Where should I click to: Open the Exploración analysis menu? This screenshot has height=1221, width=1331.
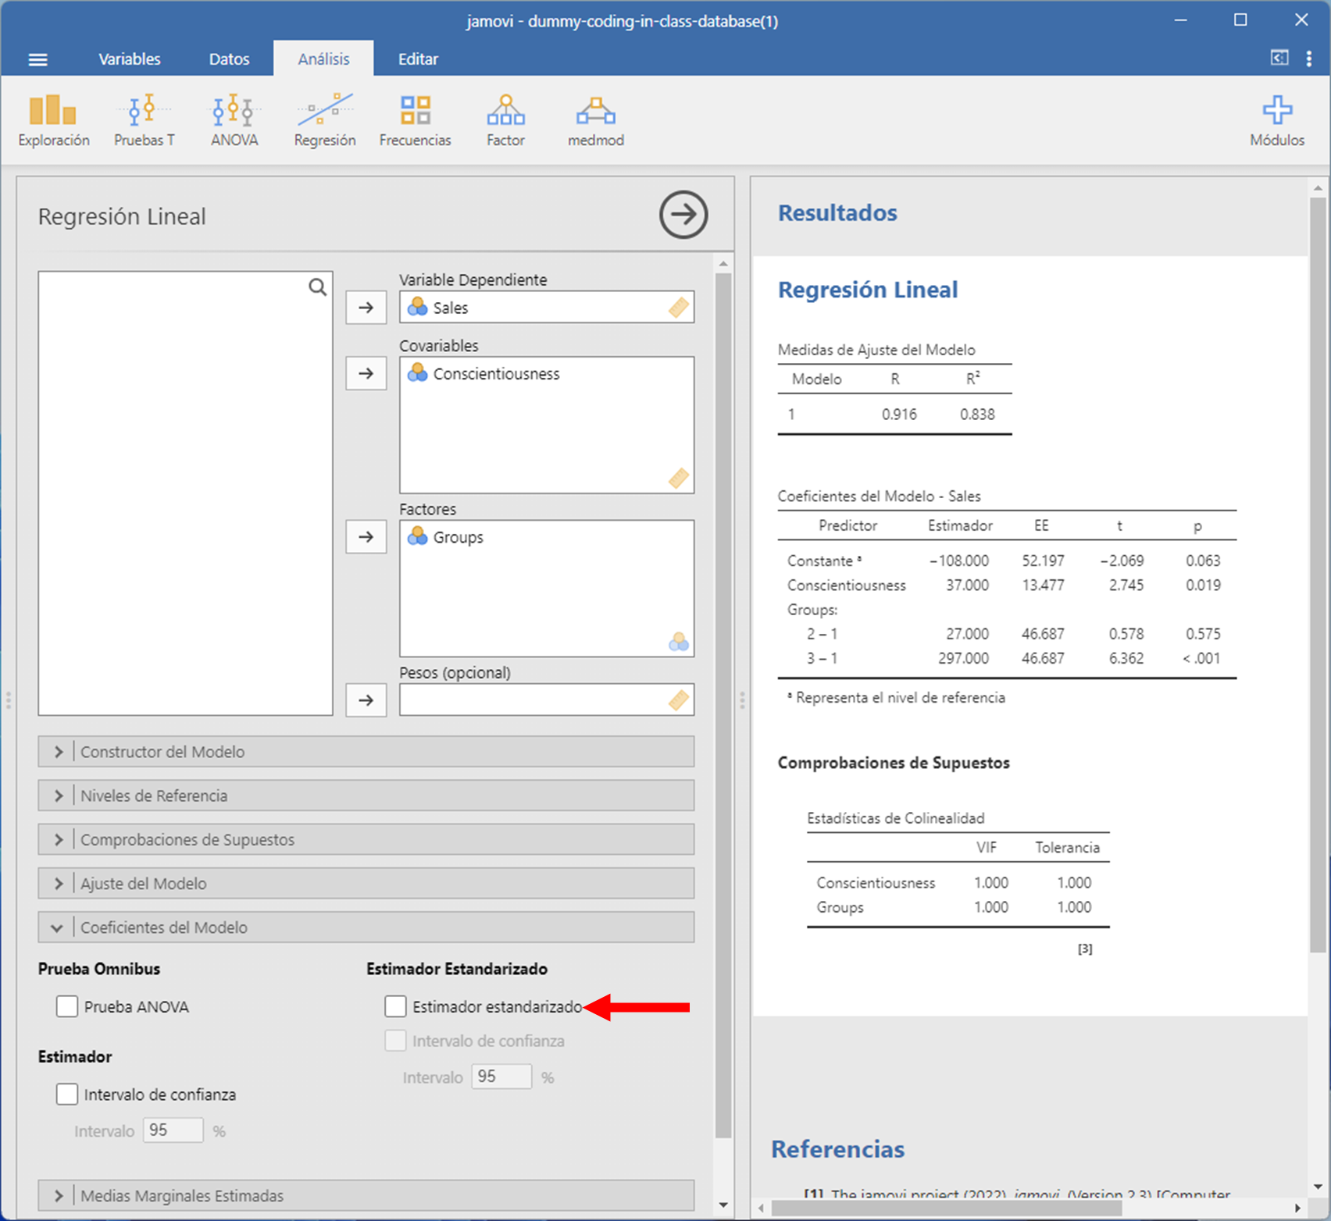pyautogui.click(x=53, y=120)
